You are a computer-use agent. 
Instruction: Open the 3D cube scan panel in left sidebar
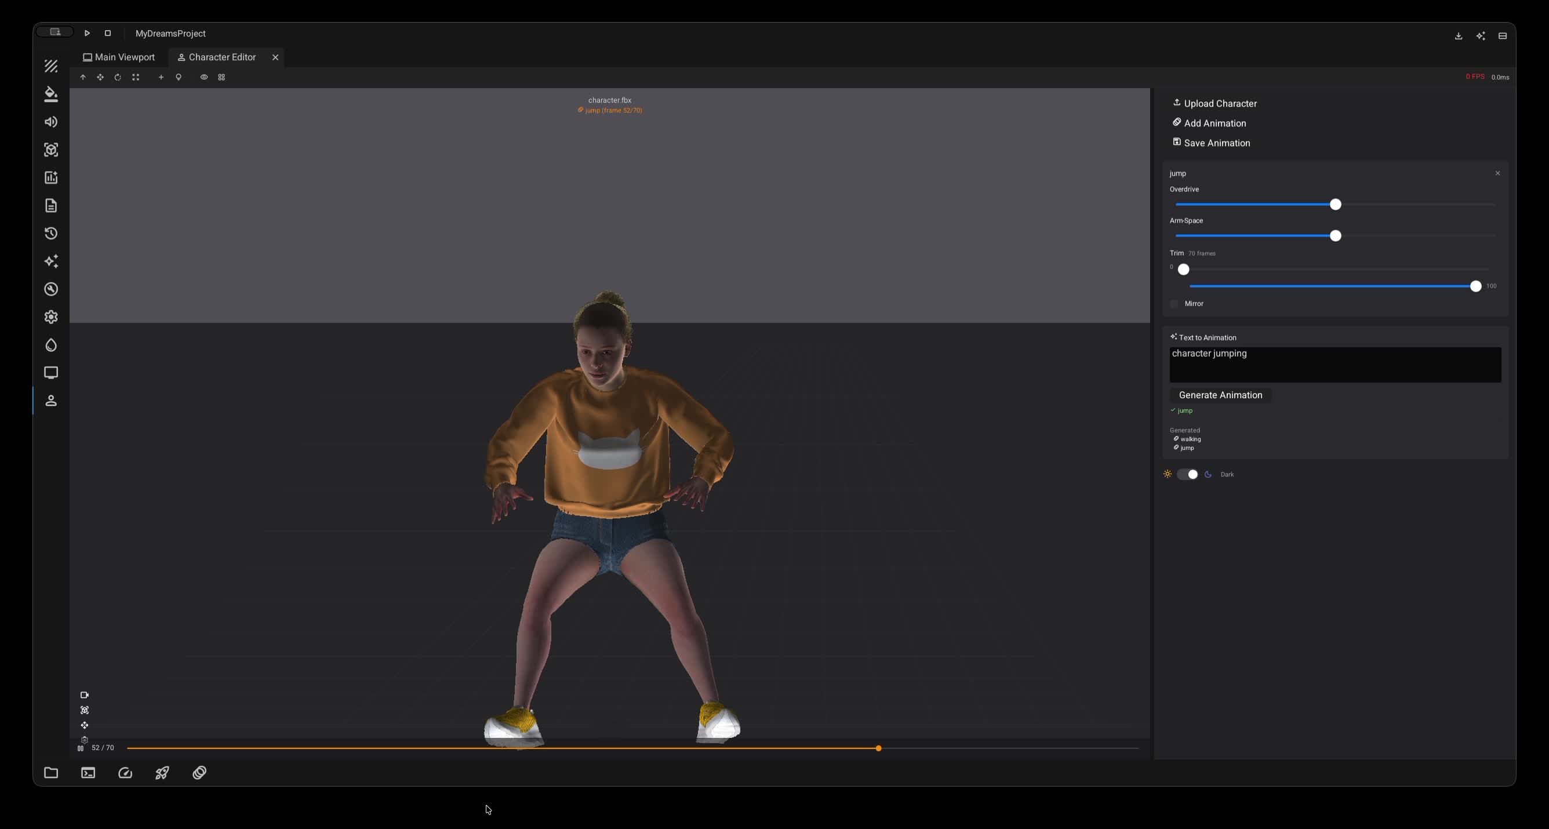pyautogui.click(x=51, y=150)
